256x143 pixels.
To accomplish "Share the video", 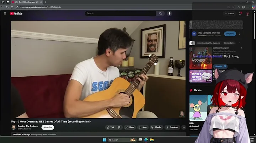I will (130, 127).
